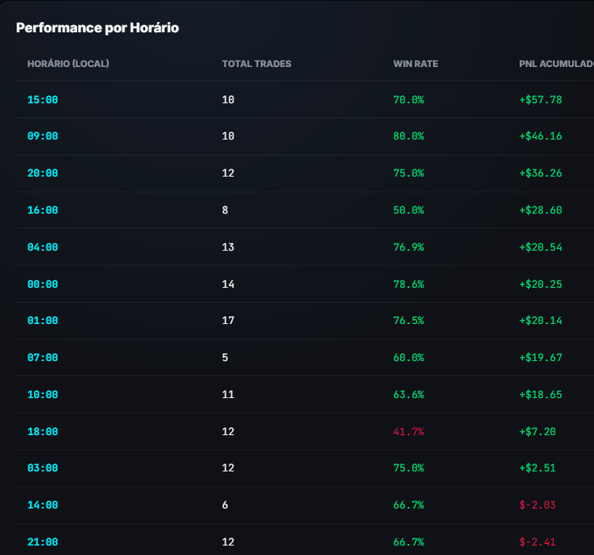Click total trades 8 in 16:00 row
594x555 pixels.
click(225, 210)
